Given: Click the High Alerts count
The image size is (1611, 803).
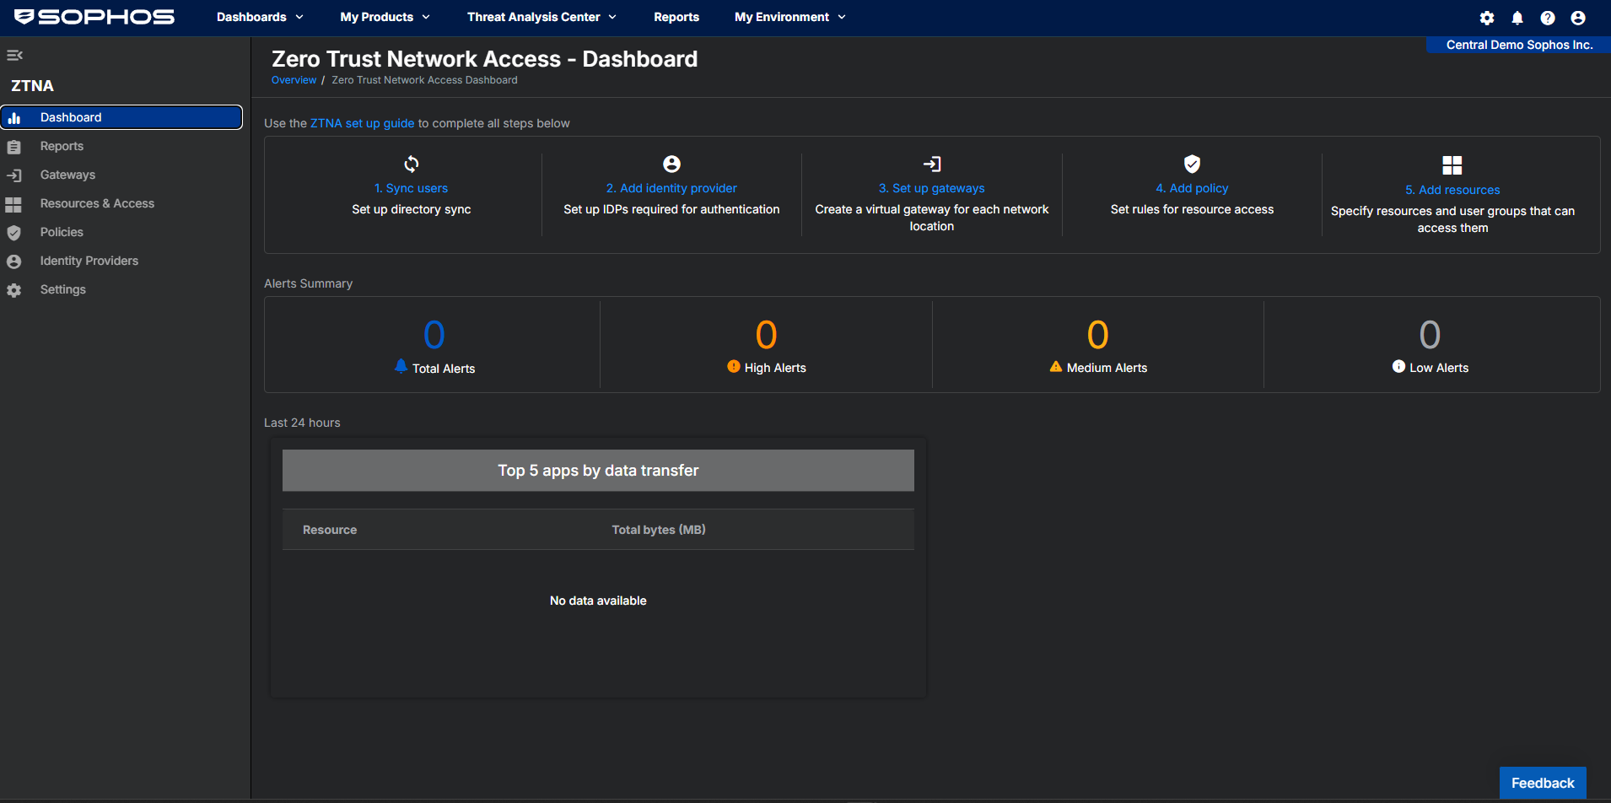Looking at the screenshot, I should [x=767, y=335].
